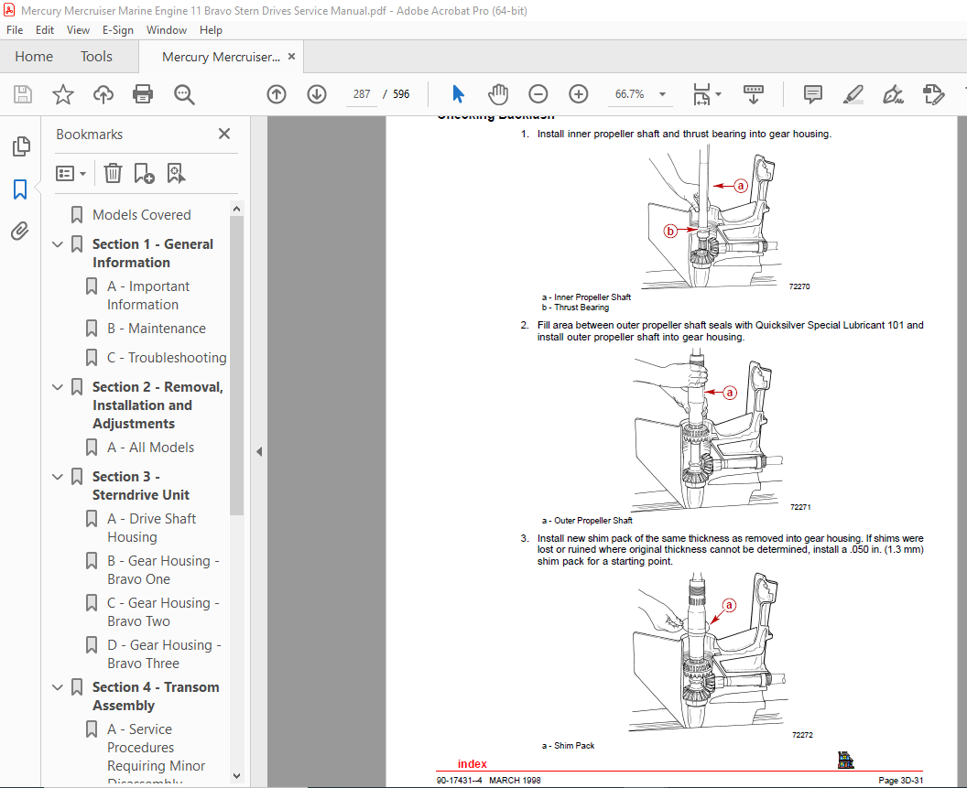
Task: Go to next page arrow
Action: (316, 94)
